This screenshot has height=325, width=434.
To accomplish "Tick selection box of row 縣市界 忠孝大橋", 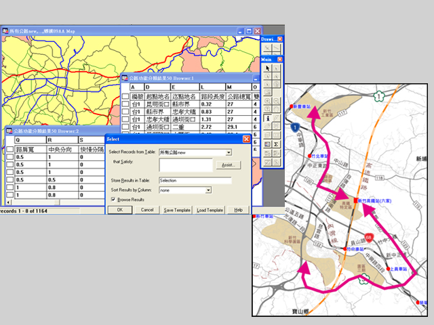I will (x=125, y=112).
